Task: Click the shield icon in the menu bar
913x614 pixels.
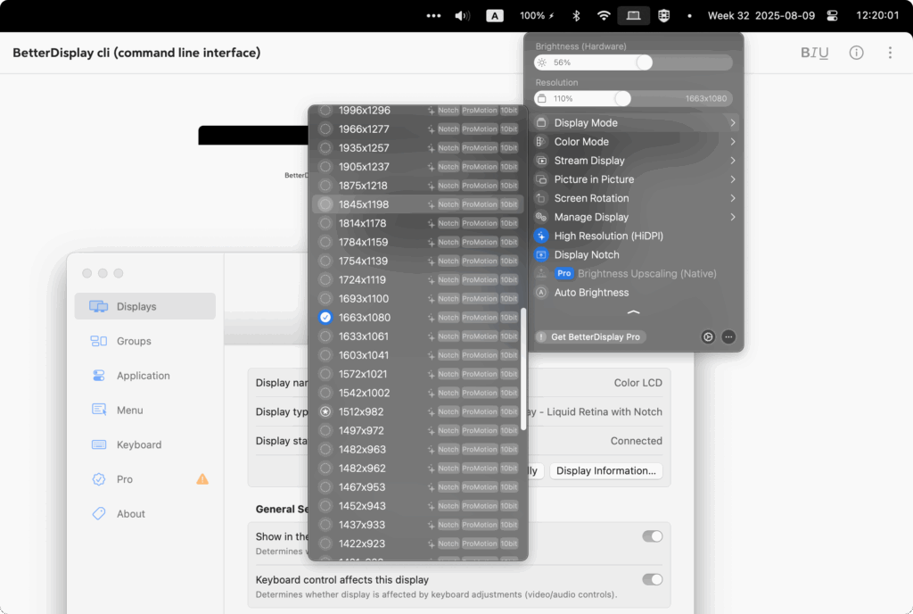Action: tap(663, 16)
